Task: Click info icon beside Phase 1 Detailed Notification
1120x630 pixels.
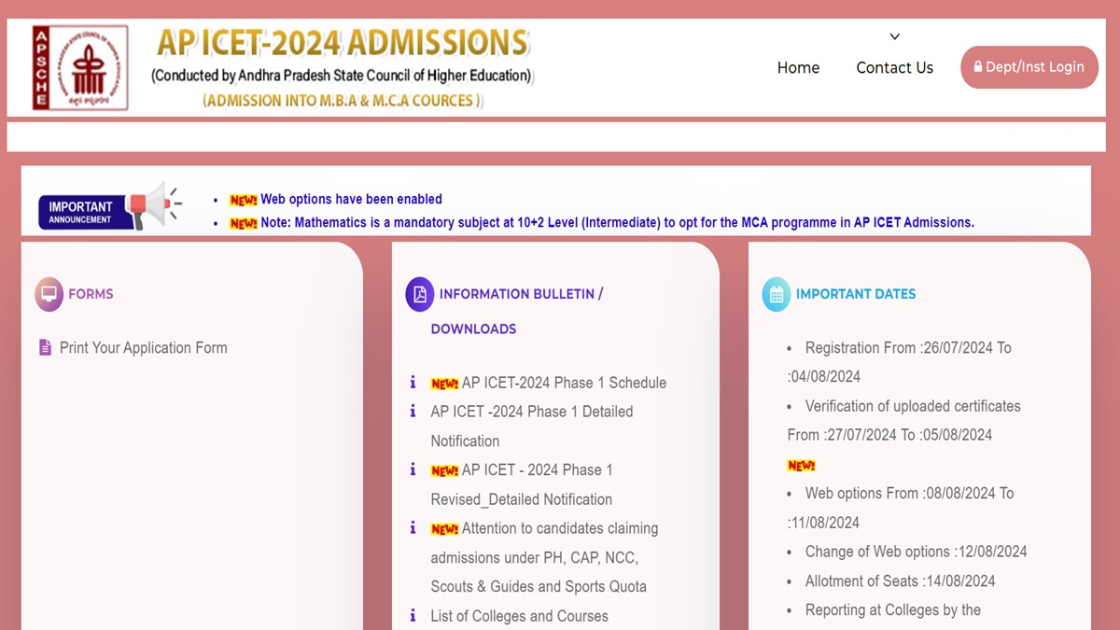Action: pyautogui.click(x=413, y=411)
